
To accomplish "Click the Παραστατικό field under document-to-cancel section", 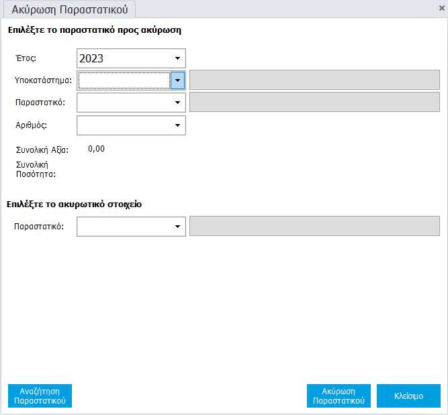I will point(124,103).
